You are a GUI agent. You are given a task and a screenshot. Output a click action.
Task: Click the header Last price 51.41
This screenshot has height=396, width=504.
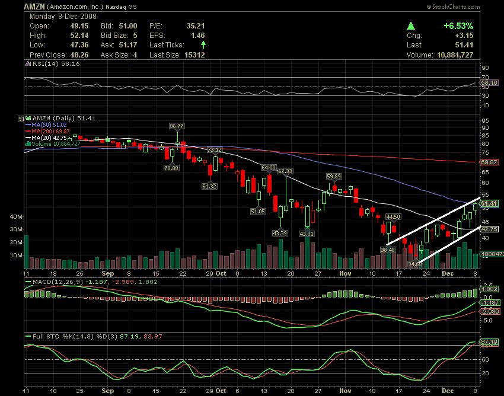point(464,45)
